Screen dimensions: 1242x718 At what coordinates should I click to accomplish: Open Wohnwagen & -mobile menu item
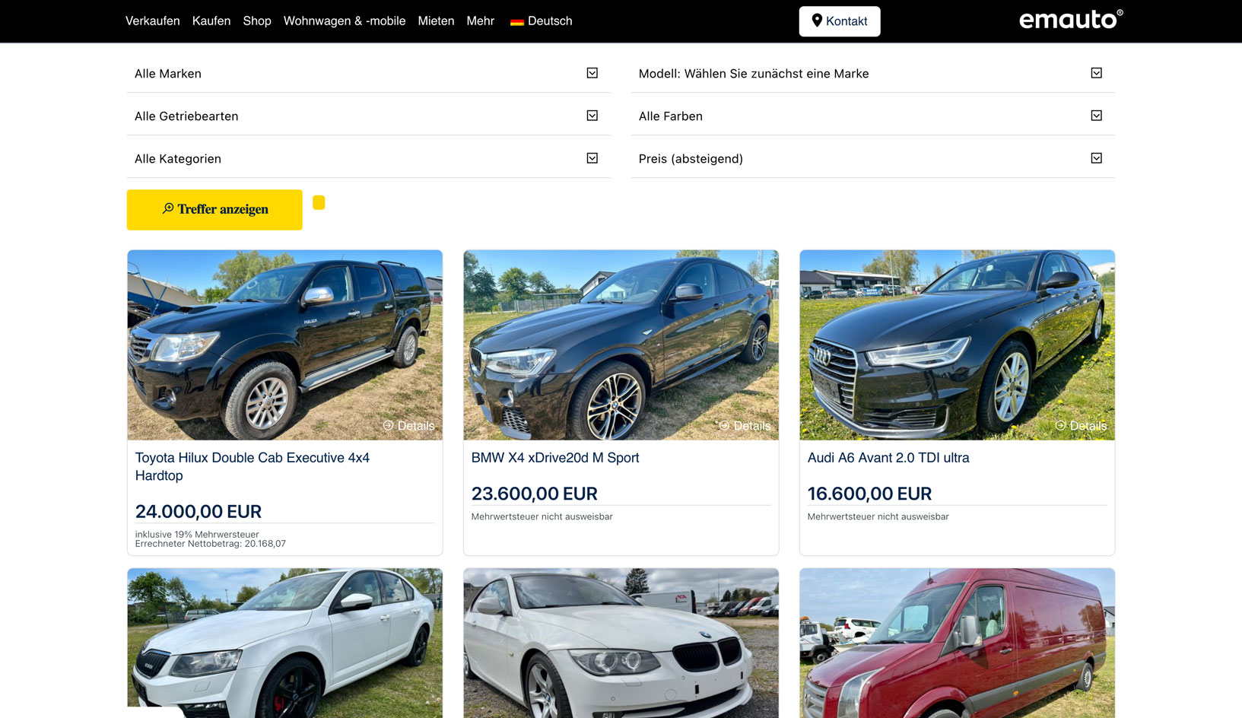pyautogui.click(x=345, y=21)
